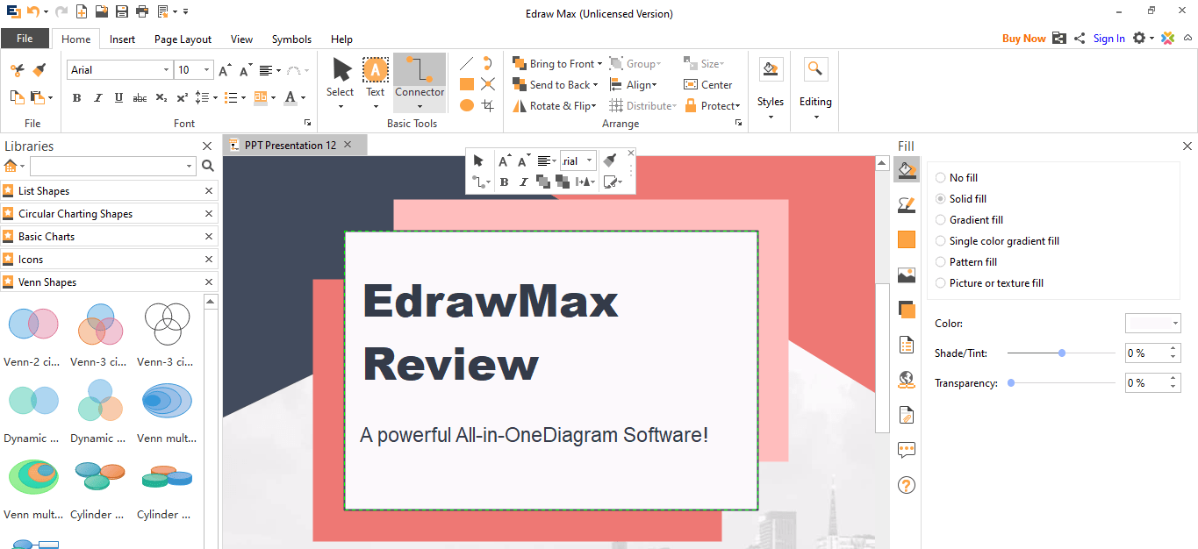Open the Help question mark panel
Screen dimensions: 1198x549
pyautogui.click(x=907, y=485)
